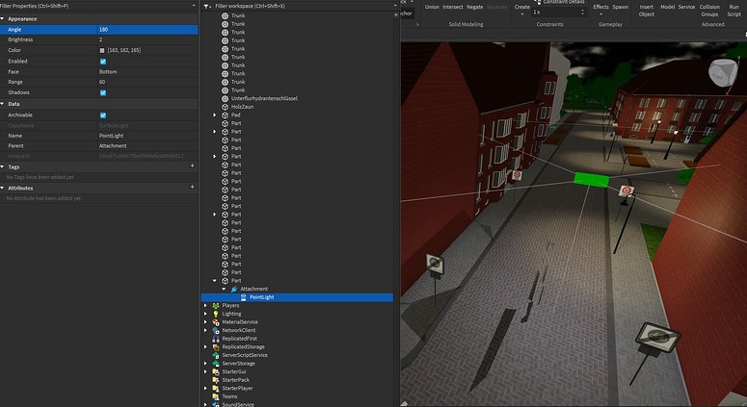Click the ServerStorage icon
The height and width of the screenshot is (407, 747).
216,364
